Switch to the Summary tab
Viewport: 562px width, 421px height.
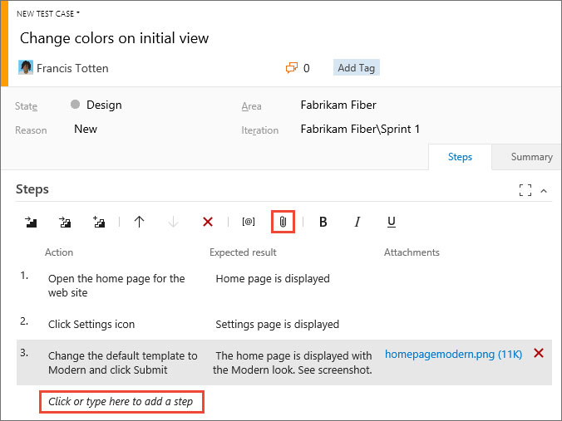tap(531, 157)
